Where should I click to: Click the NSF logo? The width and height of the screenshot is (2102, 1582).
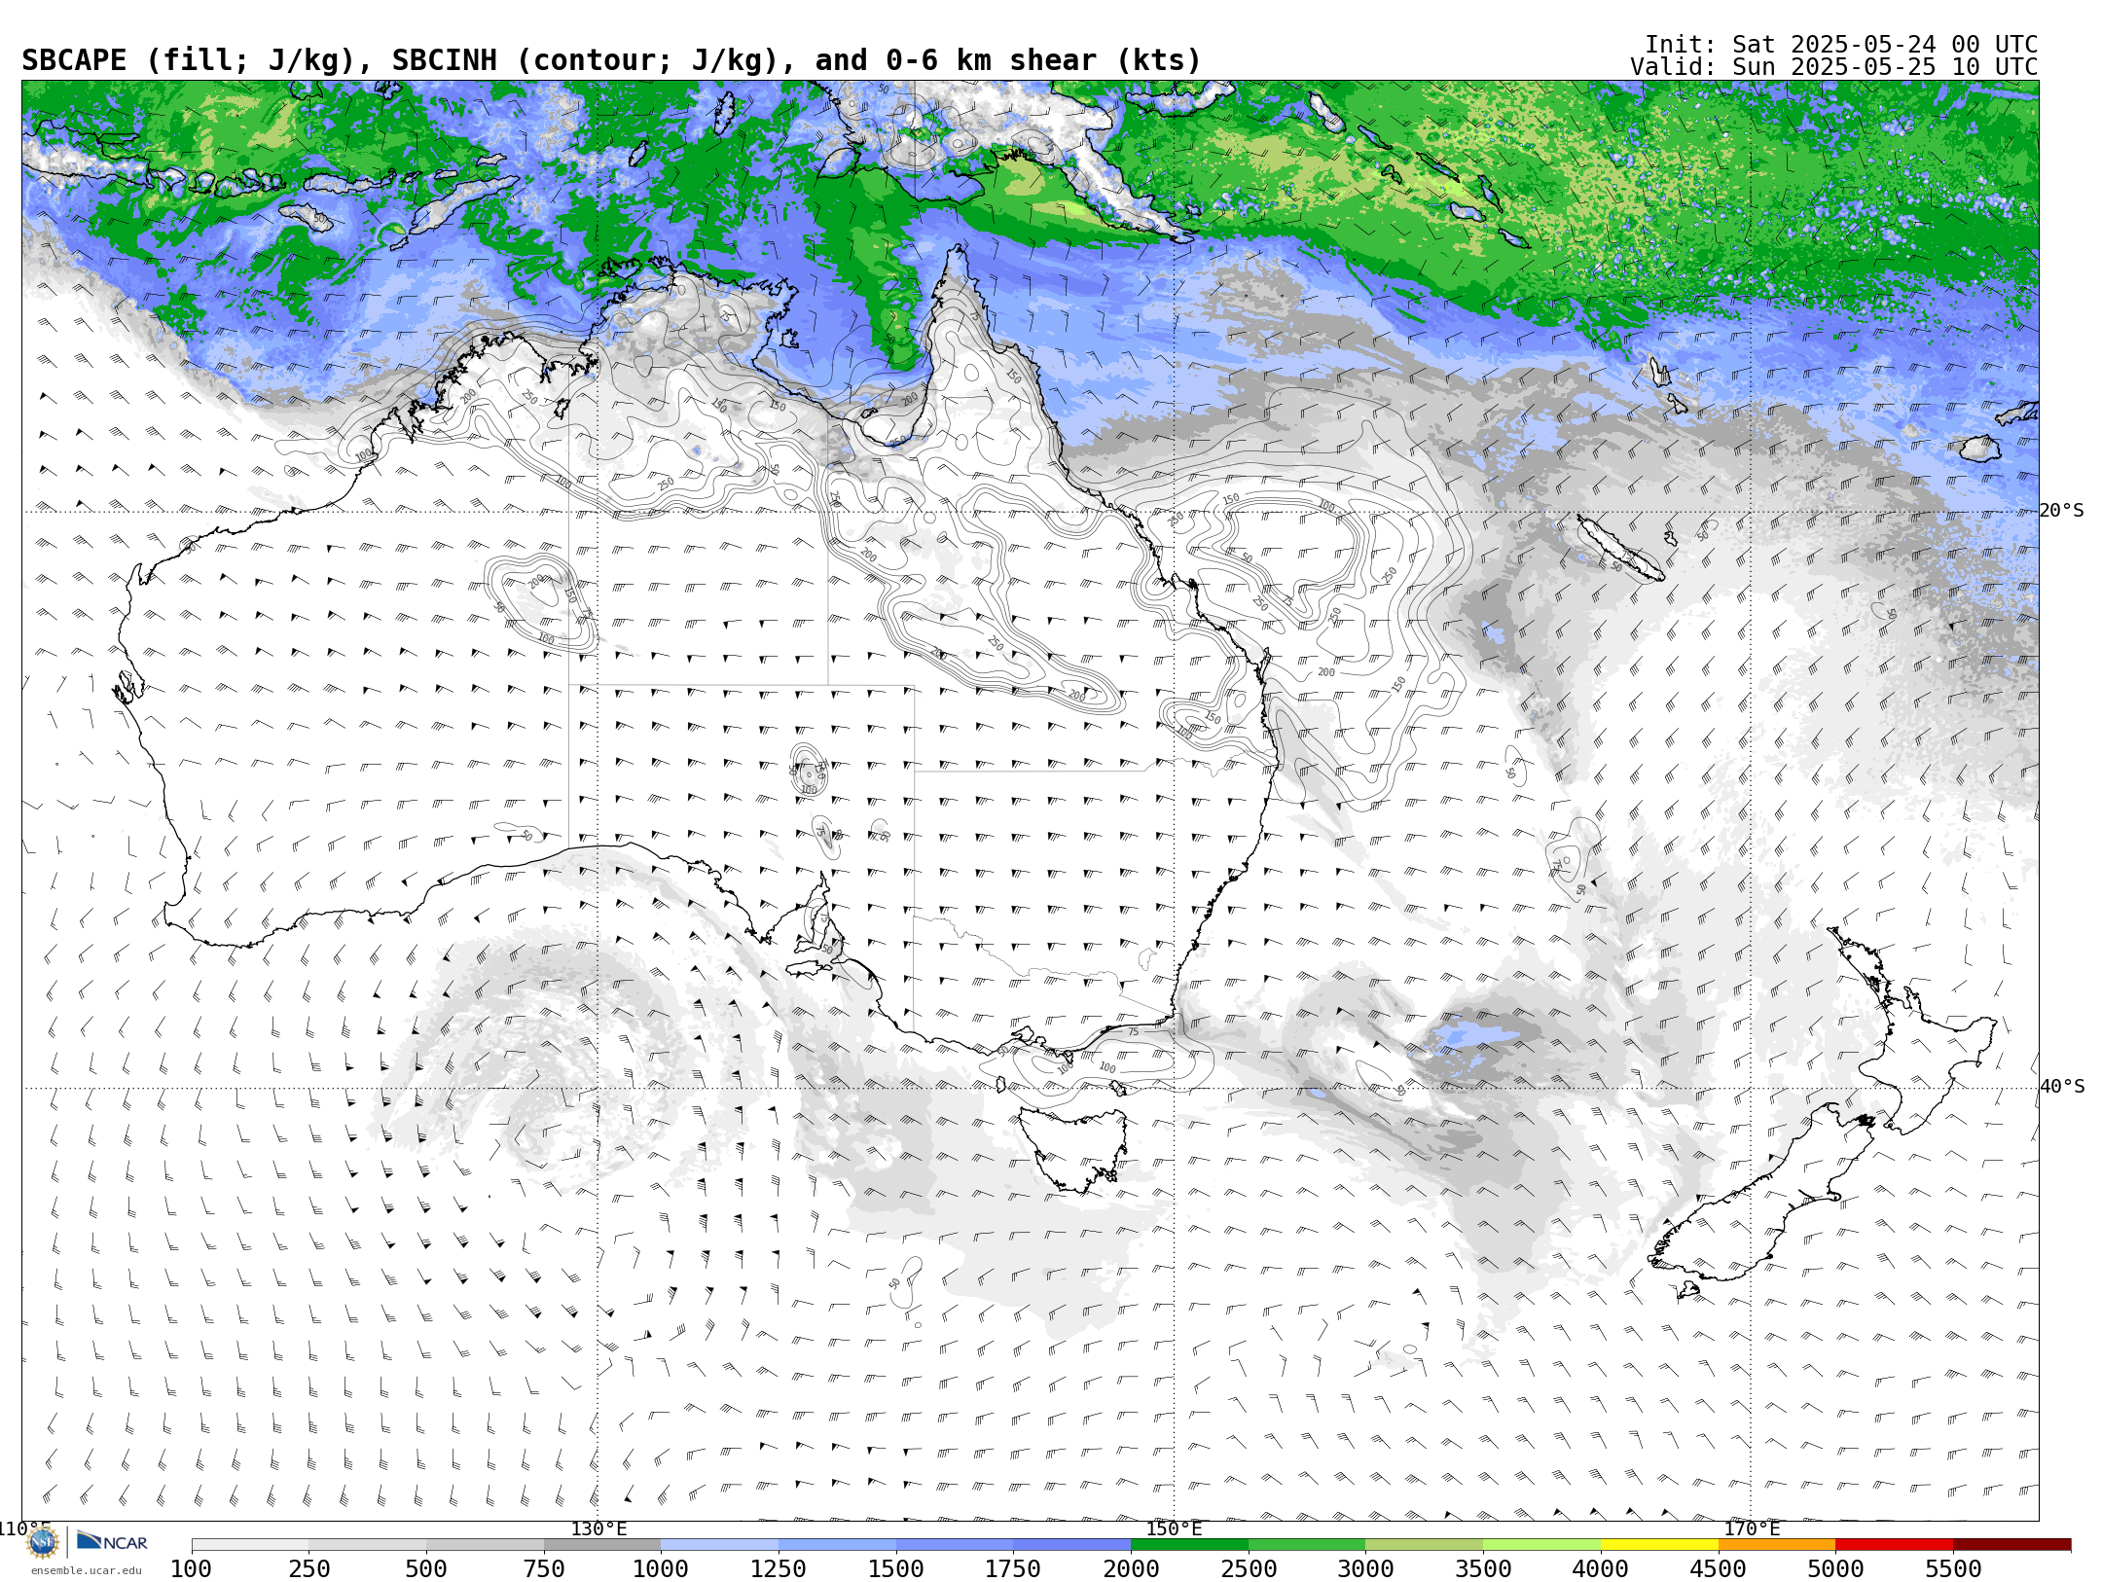click(43, 1542)
